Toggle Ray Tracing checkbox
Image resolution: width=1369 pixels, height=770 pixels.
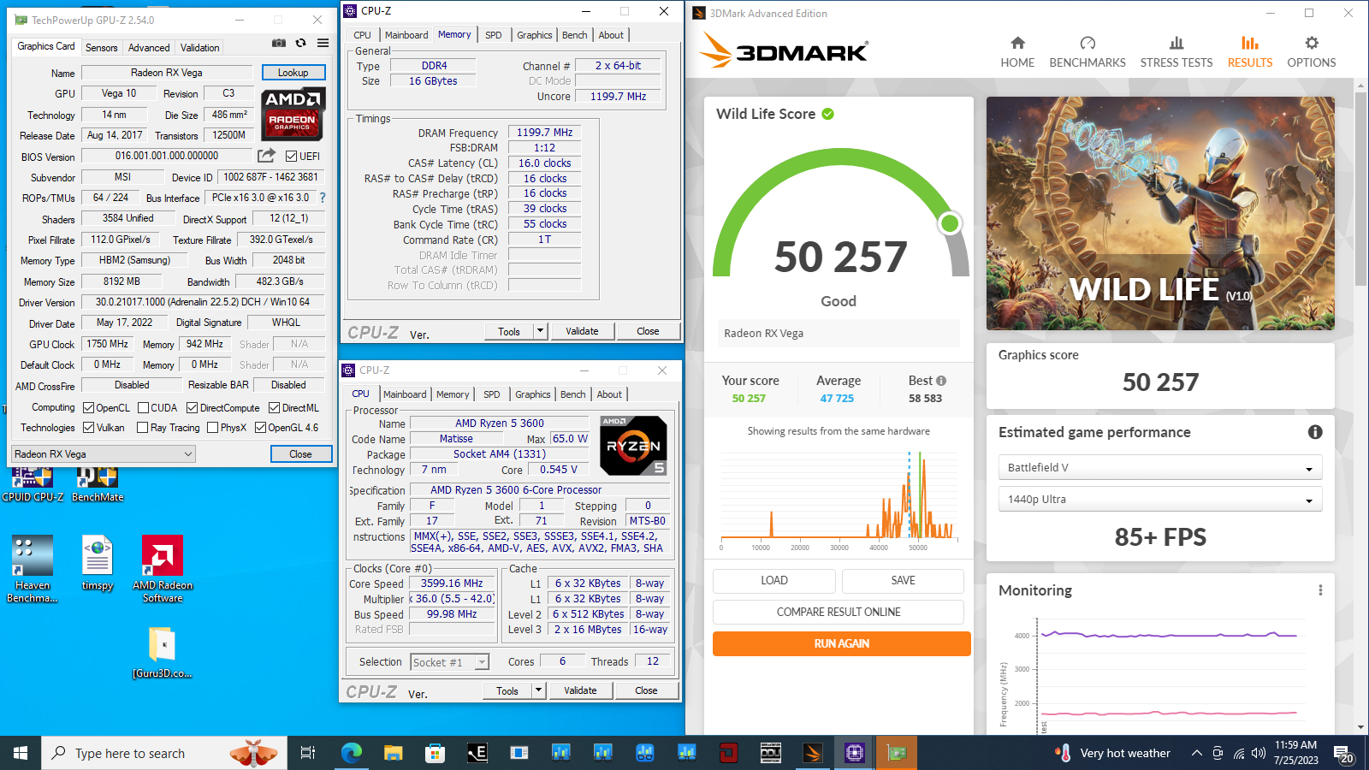(143, 428)
